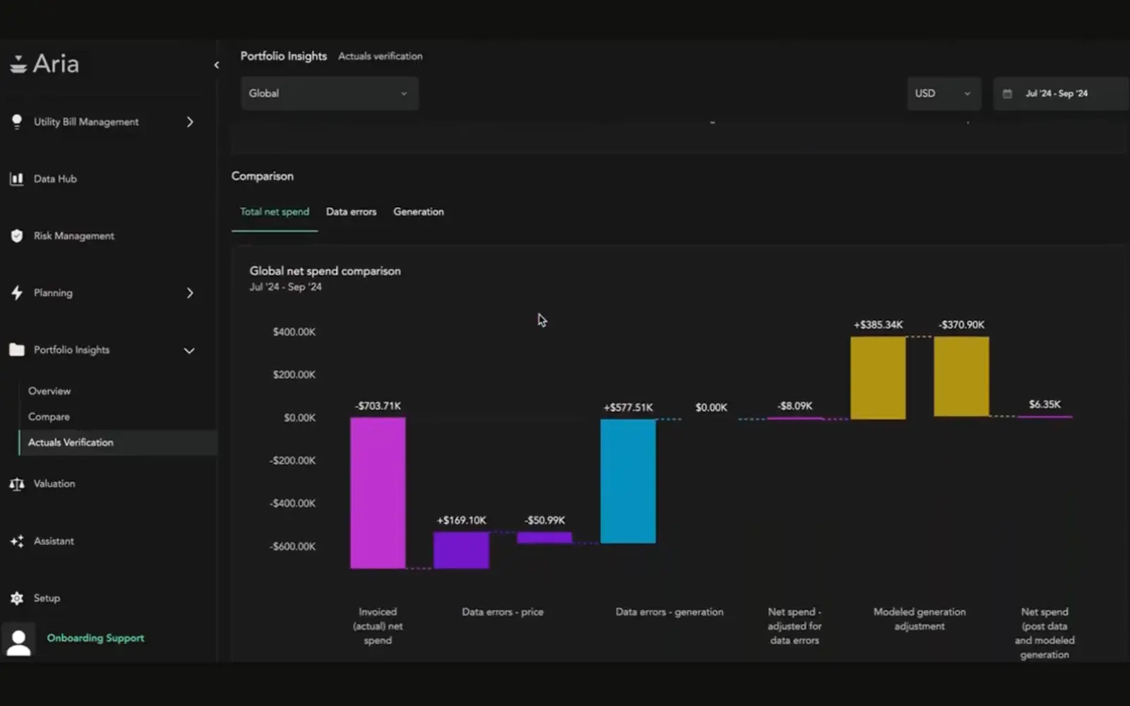Switch to the Generation tab
The height and width of the screenshot is (706, 1130).
(418, 211)
